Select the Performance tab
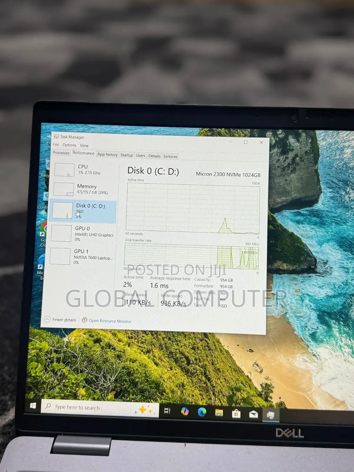 83,153
